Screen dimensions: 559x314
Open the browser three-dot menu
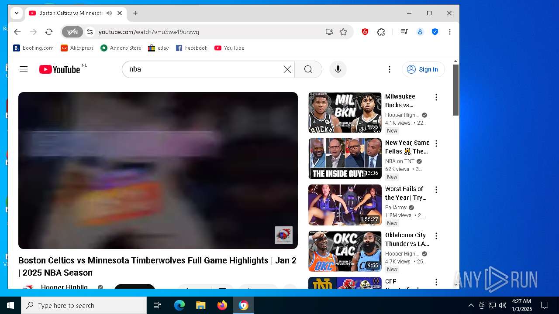point(449,32)
